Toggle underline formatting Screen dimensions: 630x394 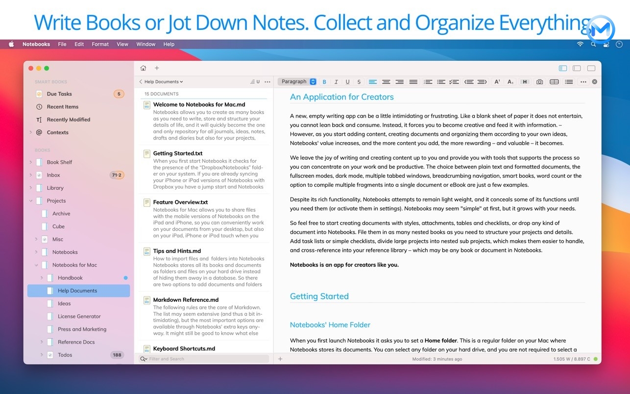click(348, 82)
